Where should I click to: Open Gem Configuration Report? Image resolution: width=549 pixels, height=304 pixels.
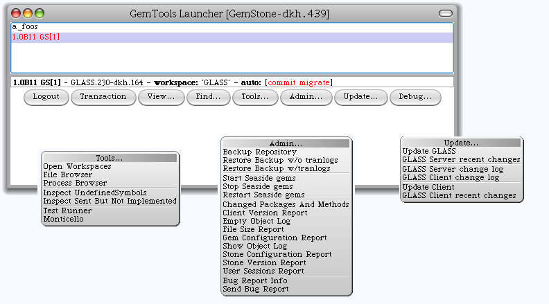[286, 238]
